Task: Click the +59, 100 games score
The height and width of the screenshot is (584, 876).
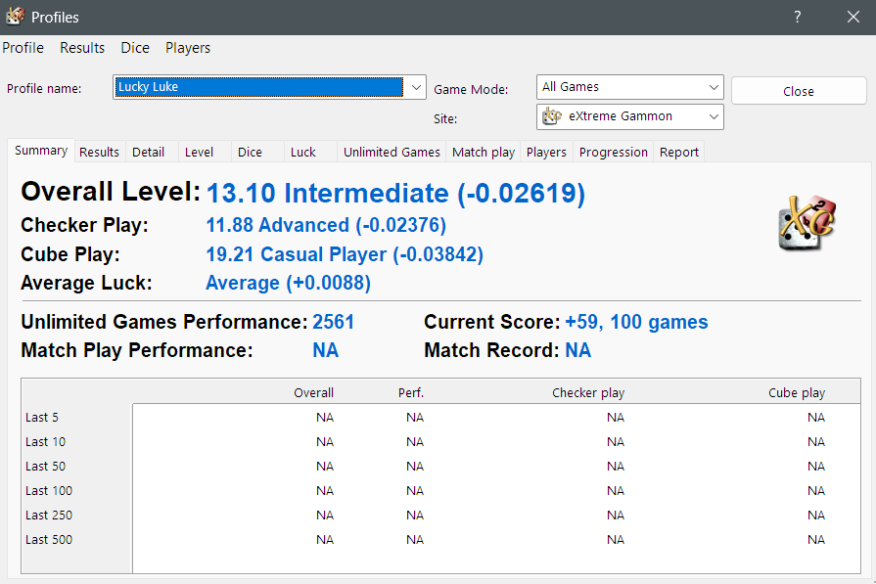Action: pyautogui.click(x=636, y=322)
